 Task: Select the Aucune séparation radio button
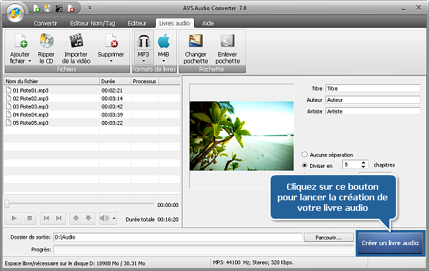coord(304,154)
